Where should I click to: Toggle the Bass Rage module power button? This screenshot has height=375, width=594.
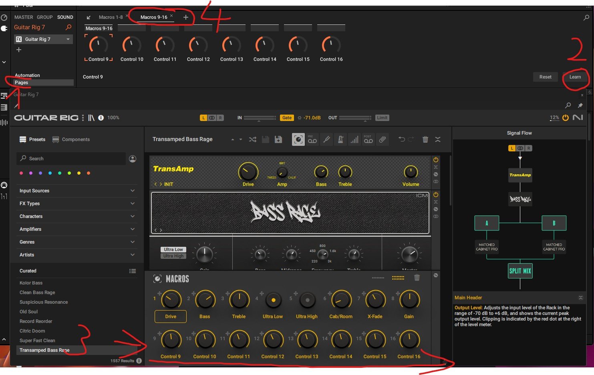(436, 195)
